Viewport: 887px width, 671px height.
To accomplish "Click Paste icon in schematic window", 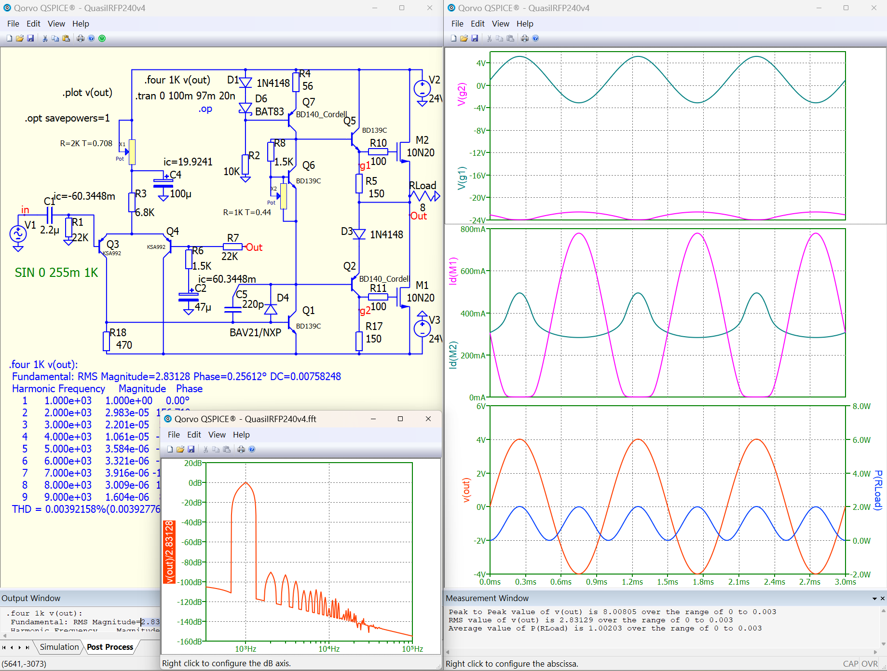I will pyautogui.click(x=66, y=39).
